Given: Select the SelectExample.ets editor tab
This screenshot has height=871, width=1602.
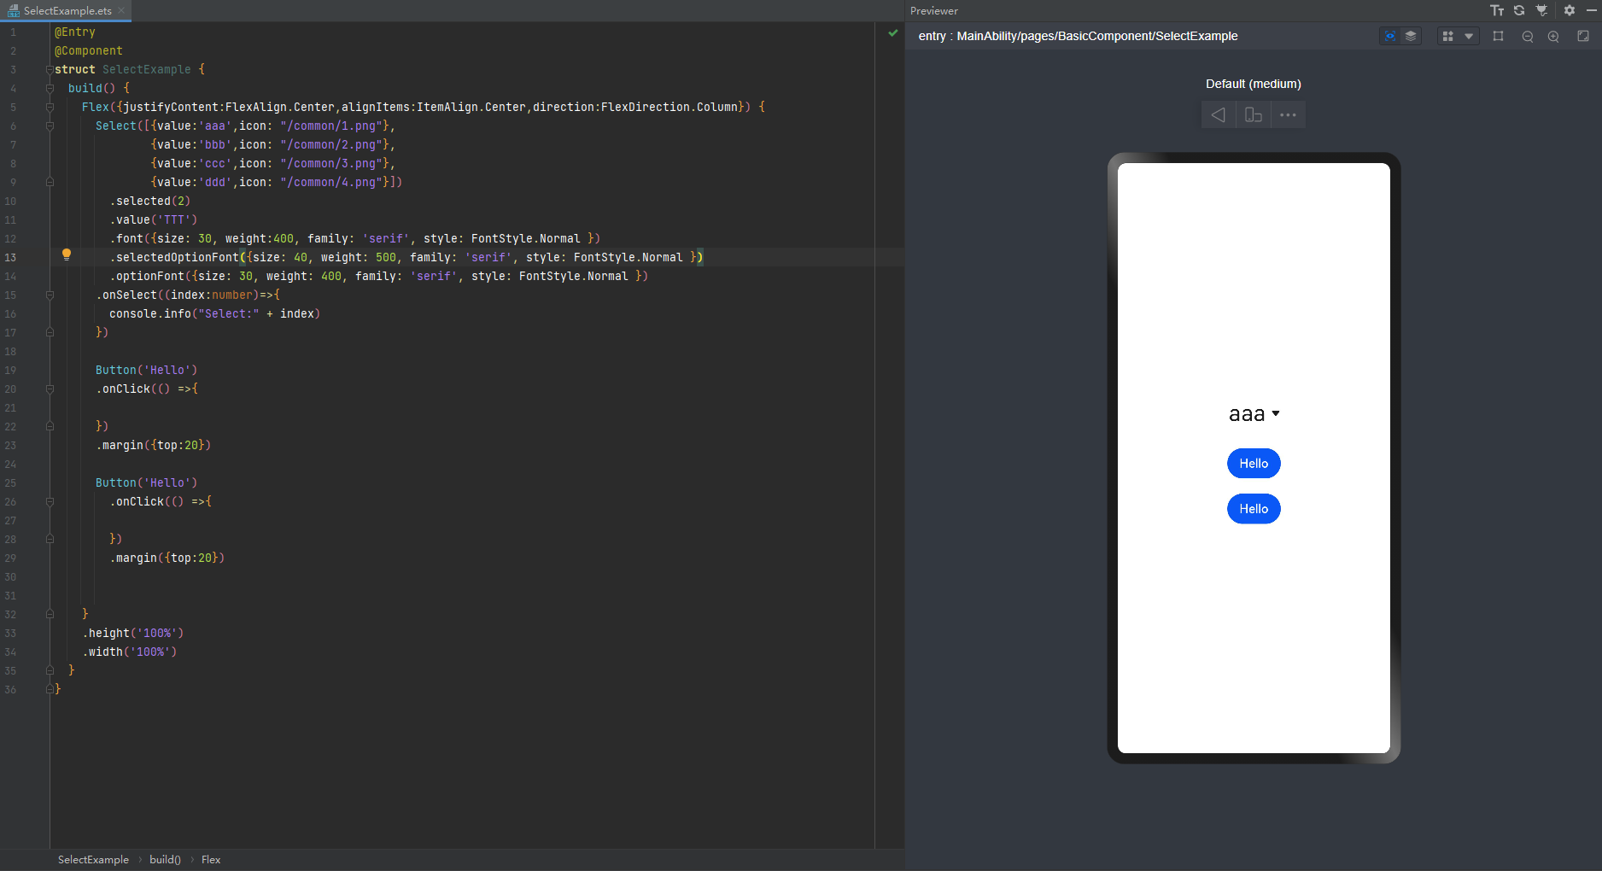Looking at the screenshot, I should click(67, 11).
